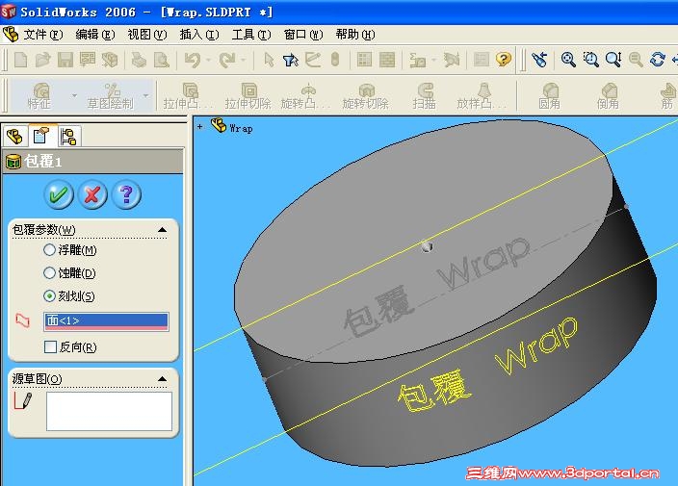Click the 特征 features toolbar button
This screenshot has width=678, height=486.
(39, 96)
